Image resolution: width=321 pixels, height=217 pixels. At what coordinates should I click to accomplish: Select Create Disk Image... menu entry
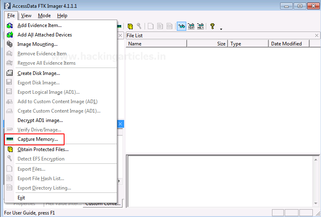(61, 73)
